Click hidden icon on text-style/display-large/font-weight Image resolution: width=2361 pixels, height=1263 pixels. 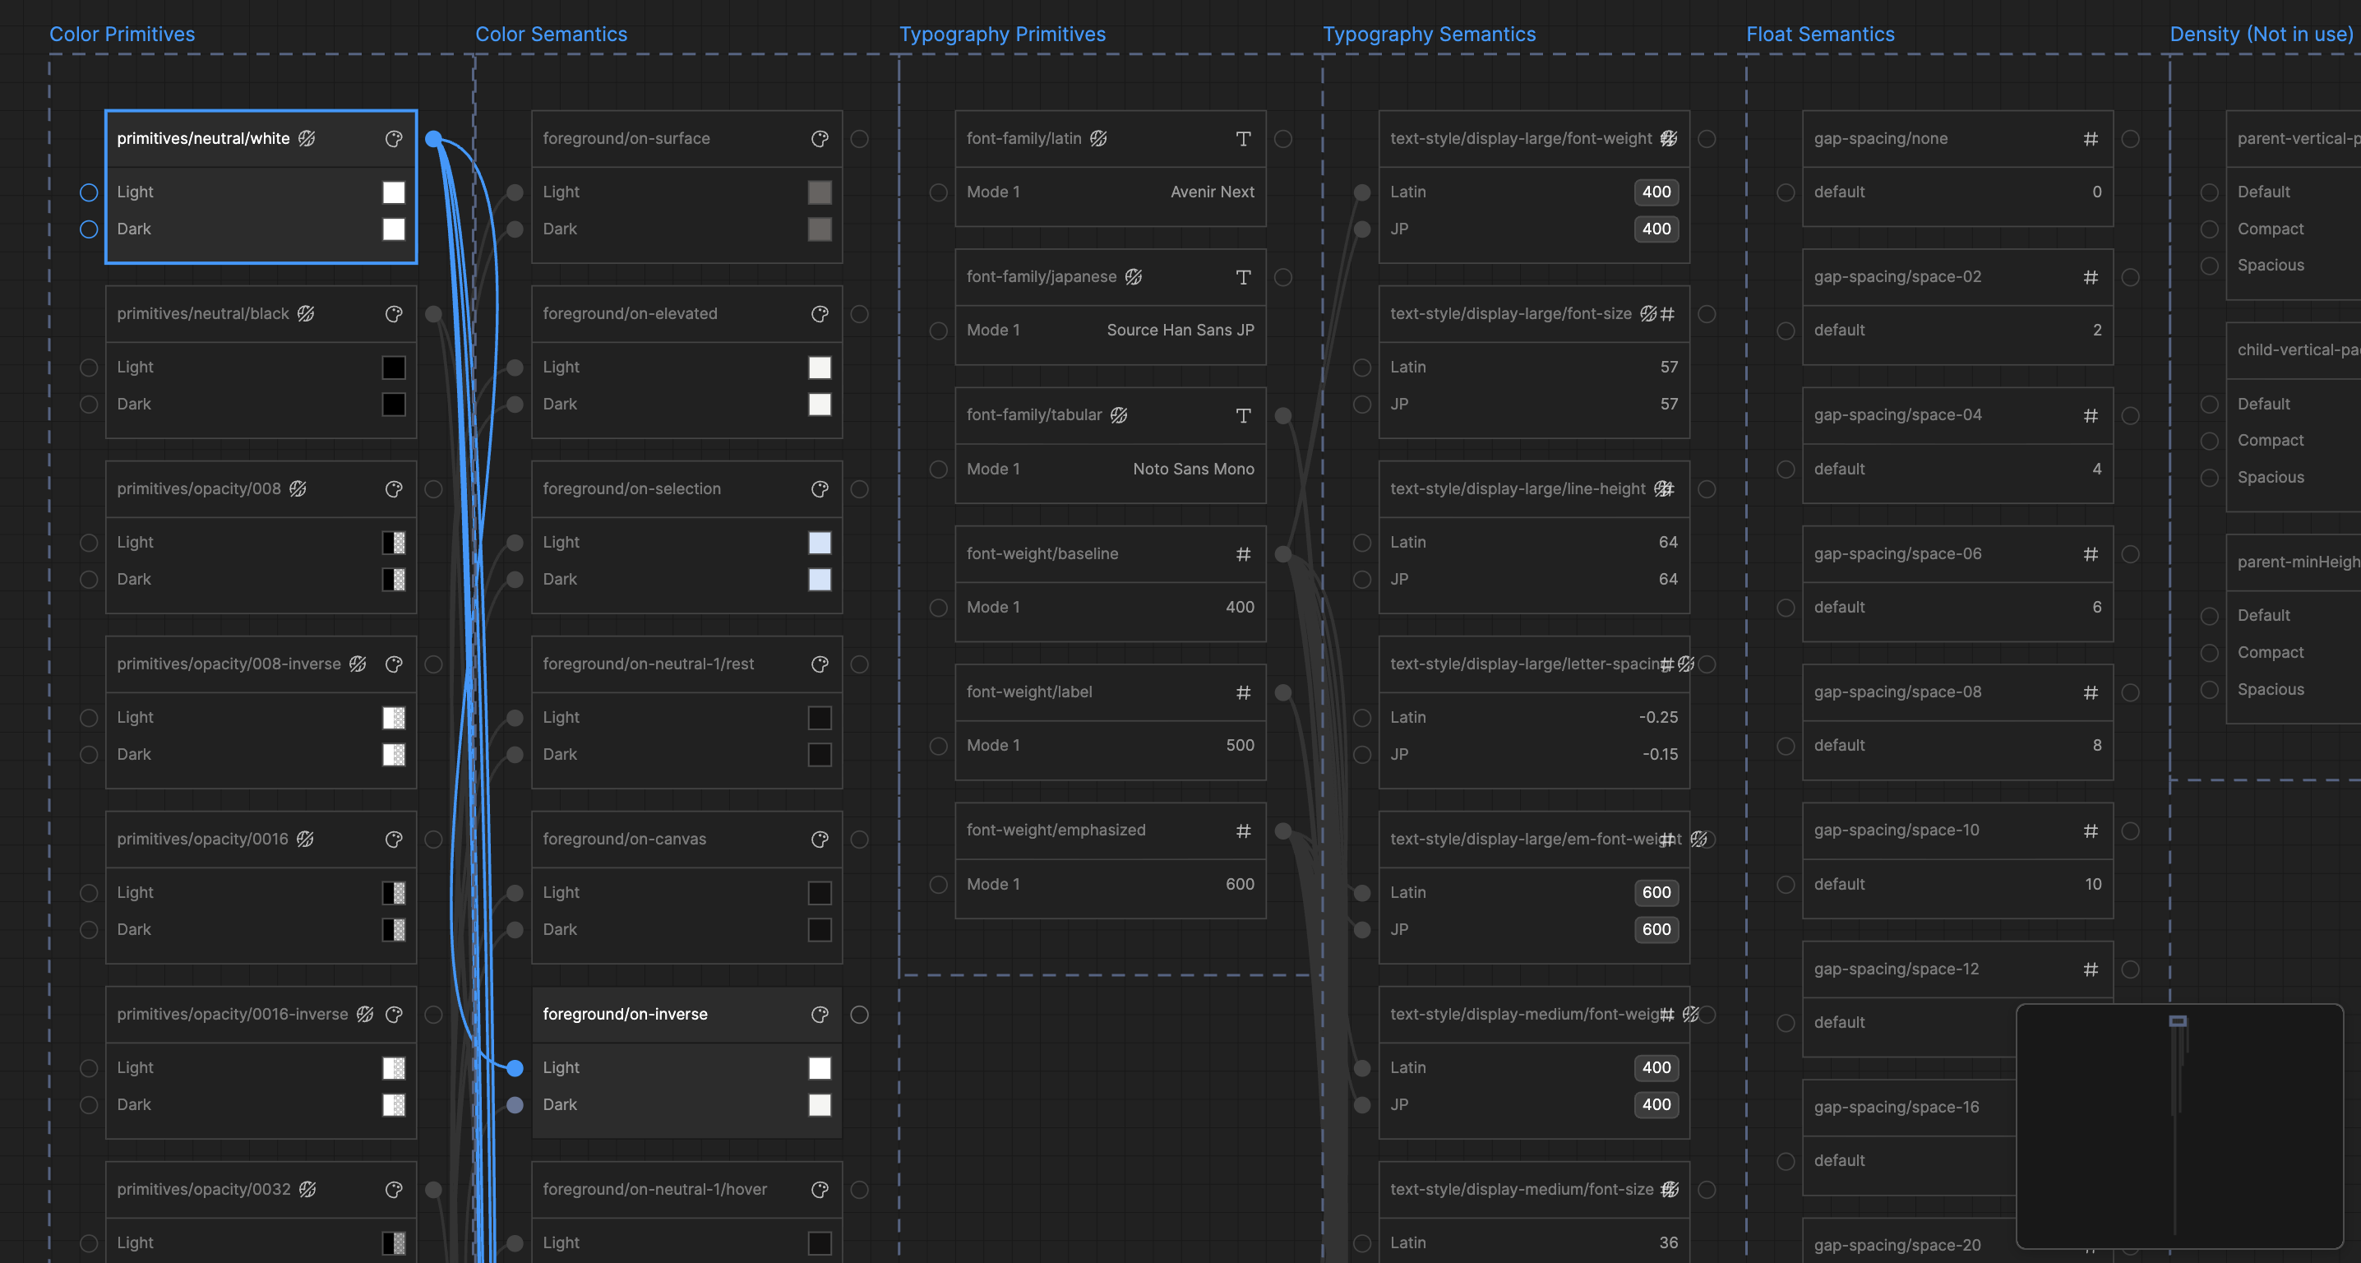click(1669, 138)
